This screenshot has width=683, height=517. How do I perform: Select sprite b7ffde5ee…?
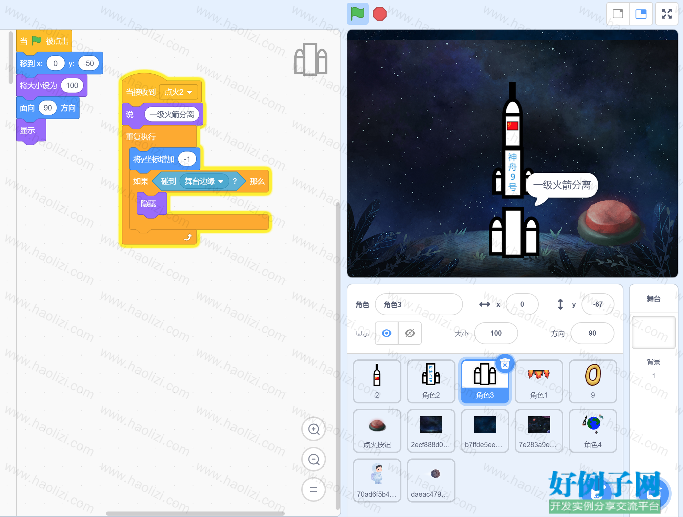[x=485, y=431]
